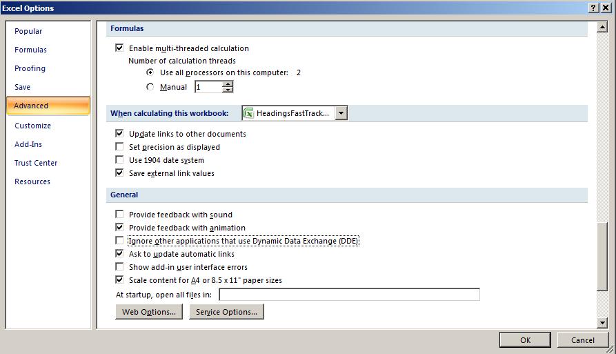
Task: Click the HeadingsFastTrack workbook name
Action: point(292,113)
